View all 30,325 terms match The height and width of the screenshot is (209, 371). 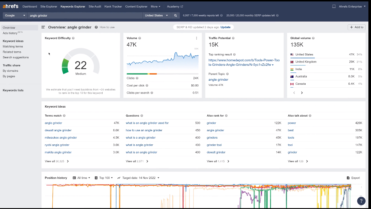pos(57,161)
